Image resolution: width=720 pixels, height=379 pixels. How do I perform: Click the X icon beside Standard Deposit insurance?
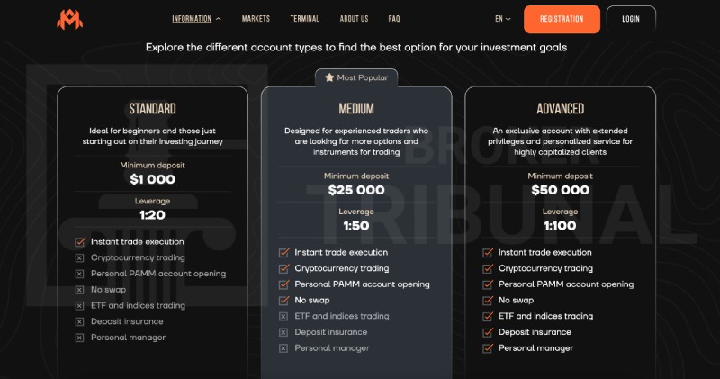click(x=80, y=321)
